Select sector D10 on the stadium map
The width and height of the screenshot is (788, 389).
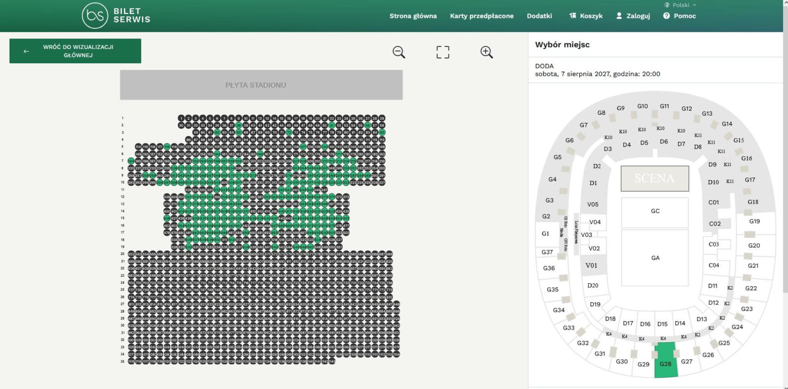(x=713, y=182)
